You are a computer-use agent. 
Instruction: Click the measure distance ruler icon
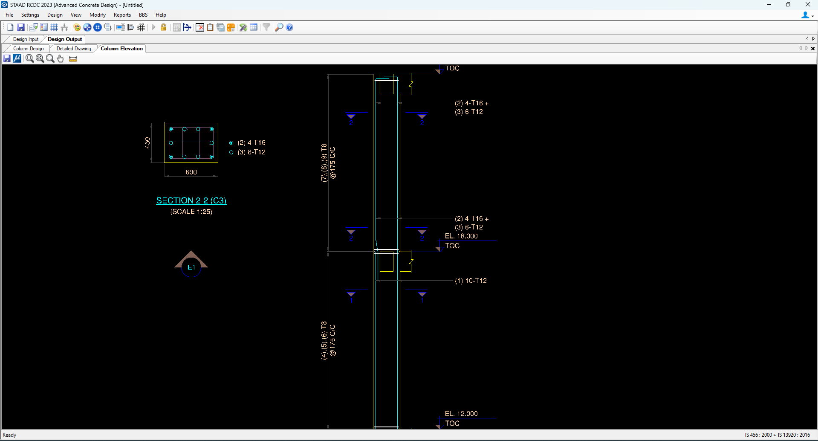click(x=73, y=59)
